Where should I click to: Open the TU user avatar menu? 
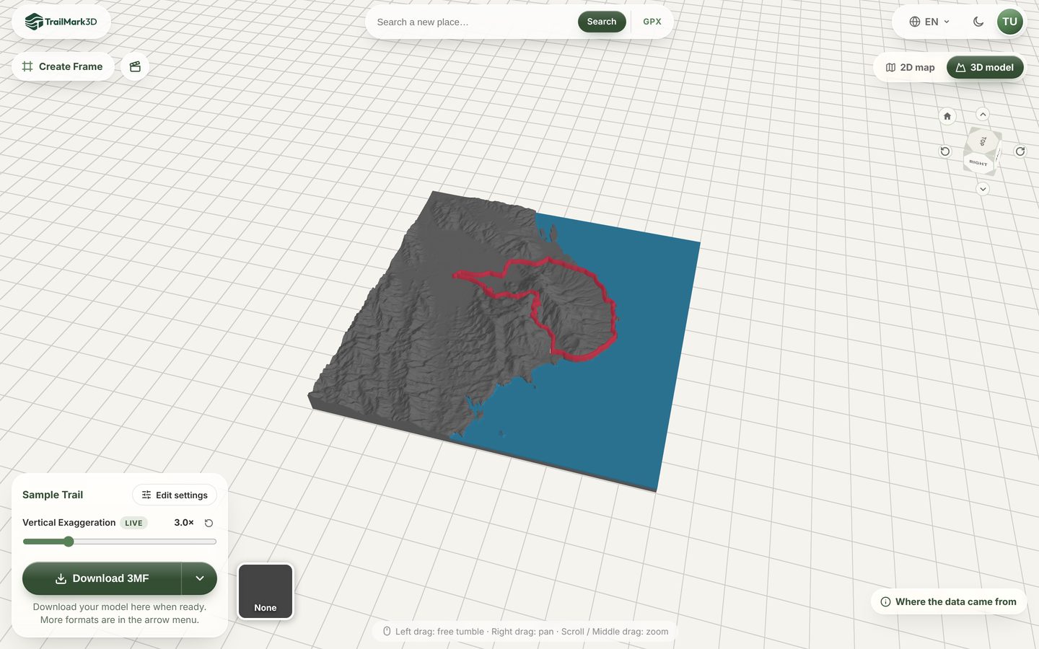1009,22
